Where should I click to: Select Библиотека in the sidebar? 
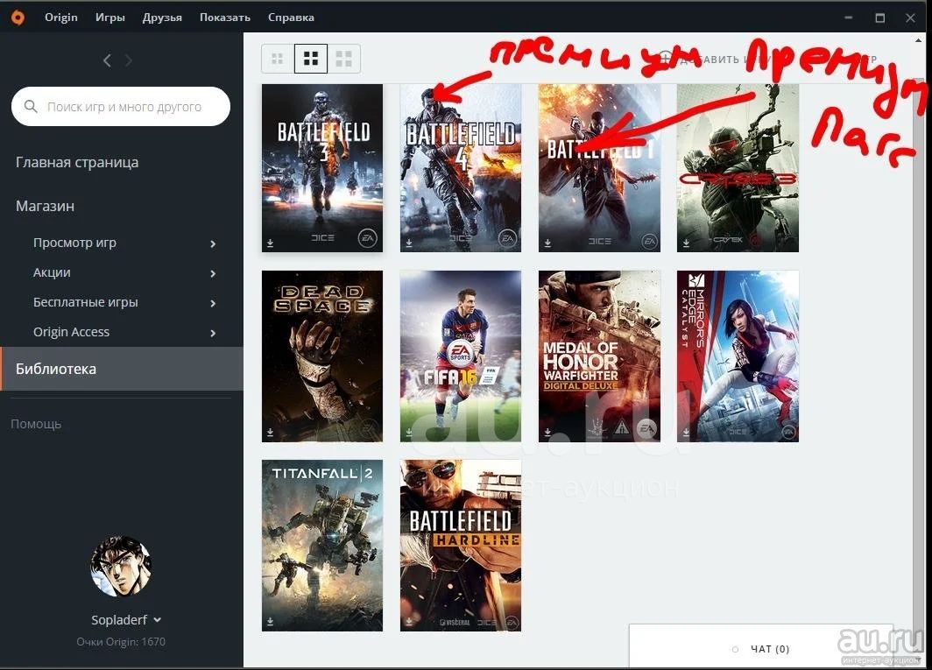122,369
